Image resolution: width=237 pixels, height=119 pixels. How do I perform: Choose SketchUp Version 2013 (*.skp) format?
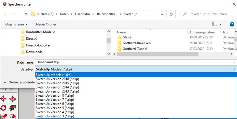136,91
